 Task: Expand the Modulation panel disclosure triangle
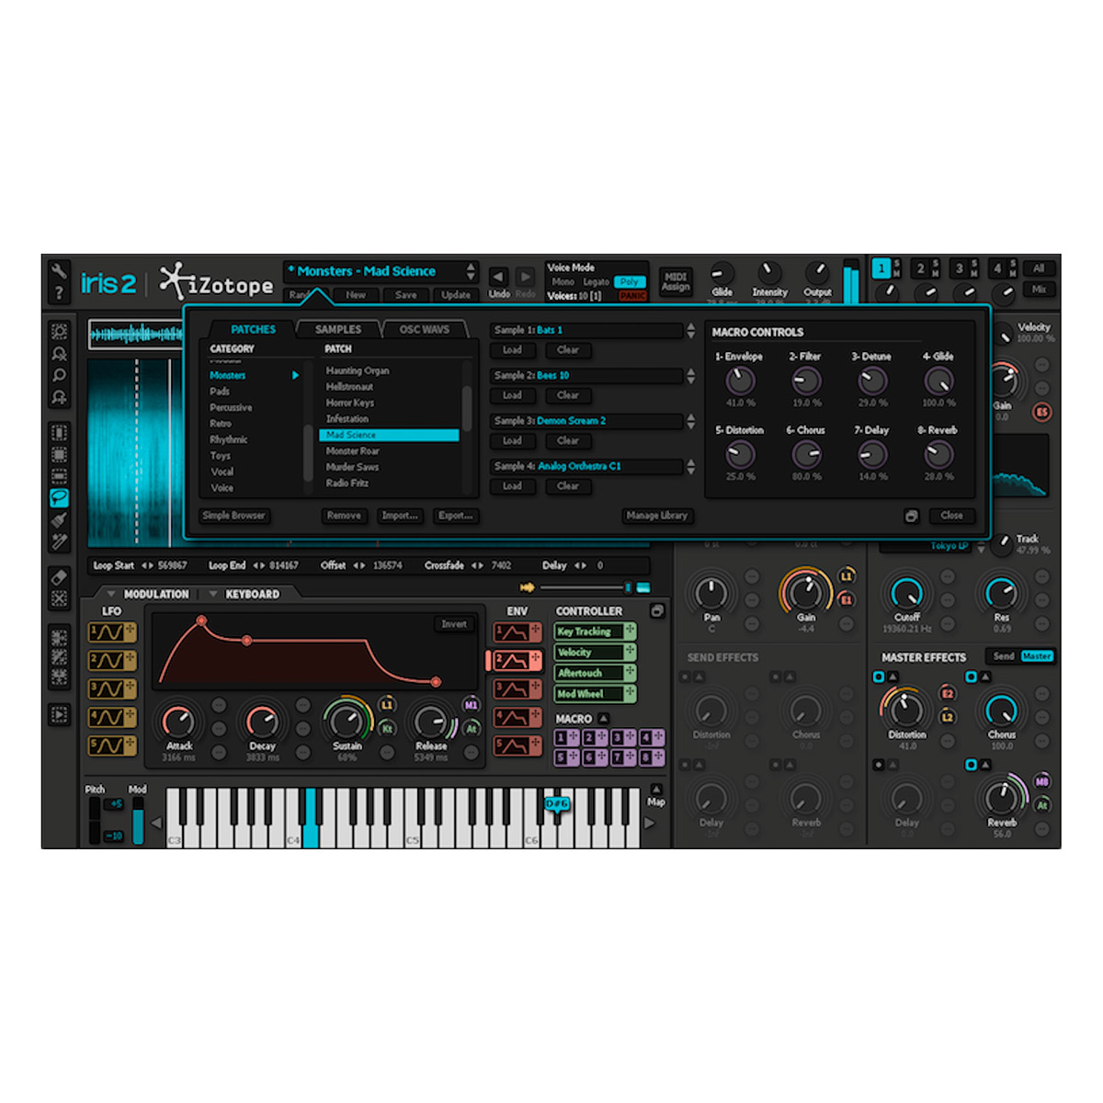[110, 595]
